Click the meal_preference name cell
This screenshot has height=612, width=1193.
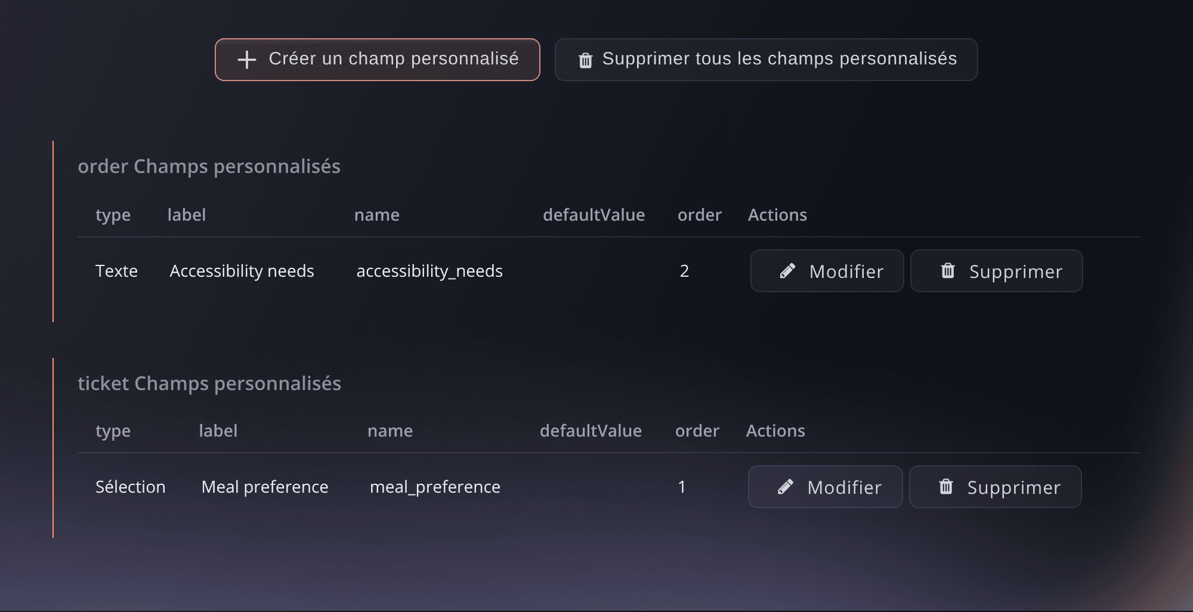click(x=435, y=487)
